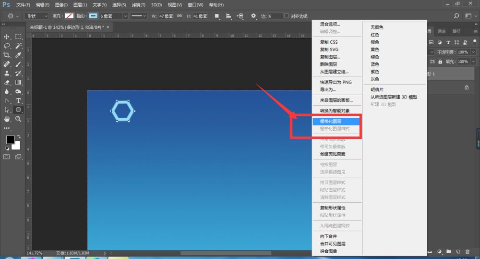This screenshot has width=480, height=259.
Task: Select the Lasso tool
Action: click(x=6, y=46)
